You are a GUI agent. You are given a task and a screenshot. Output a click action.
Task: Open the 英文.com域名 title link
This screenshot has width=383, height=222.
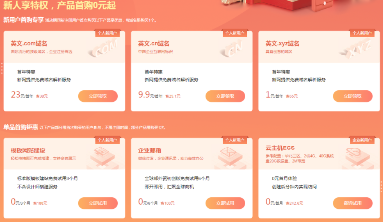[x=29, y=44]
